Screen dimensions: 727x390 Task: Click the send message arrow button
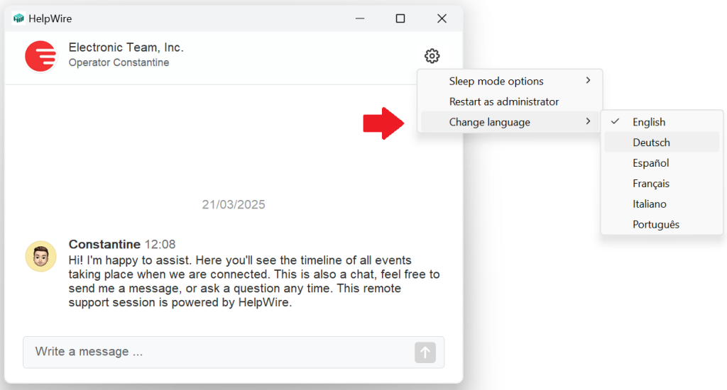pyautogui.click(x=425, y=352)
